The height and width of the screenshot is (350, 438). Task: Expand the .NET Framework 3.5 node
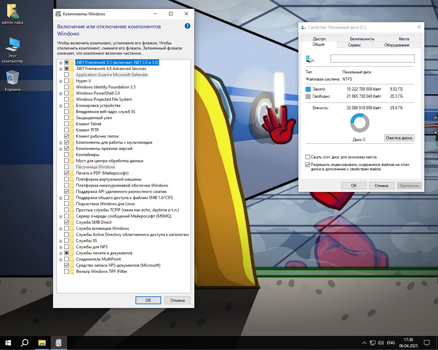(x=61, y=63)
